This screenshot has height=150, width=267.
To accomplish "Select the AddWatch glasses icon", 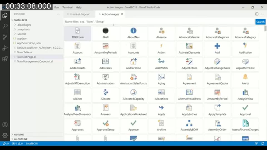I will click(x=161, y=64).
